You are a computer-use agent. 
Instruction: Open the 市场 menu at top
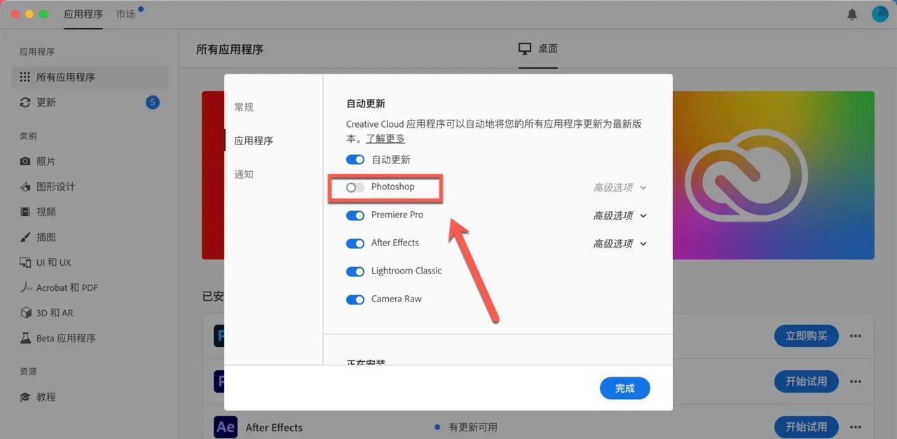tap(126, 13)
